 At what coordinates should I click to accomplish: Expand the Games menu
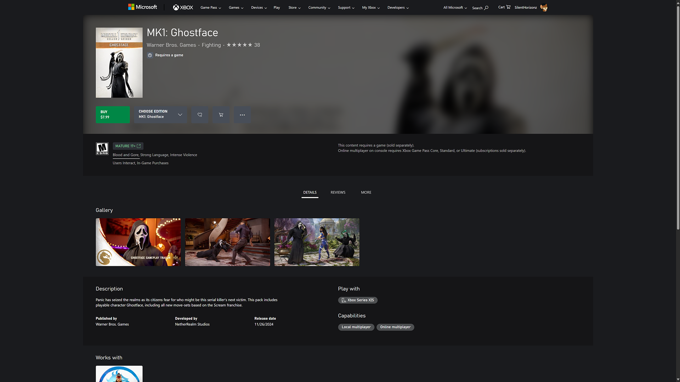pos(236,7)
